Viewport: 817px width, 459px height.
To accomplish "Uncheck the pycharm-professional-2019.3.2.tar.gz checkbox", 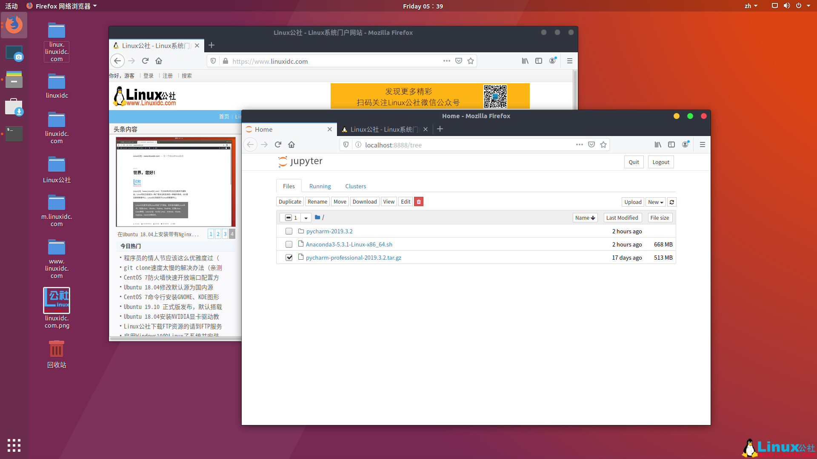I will [289, 258].
